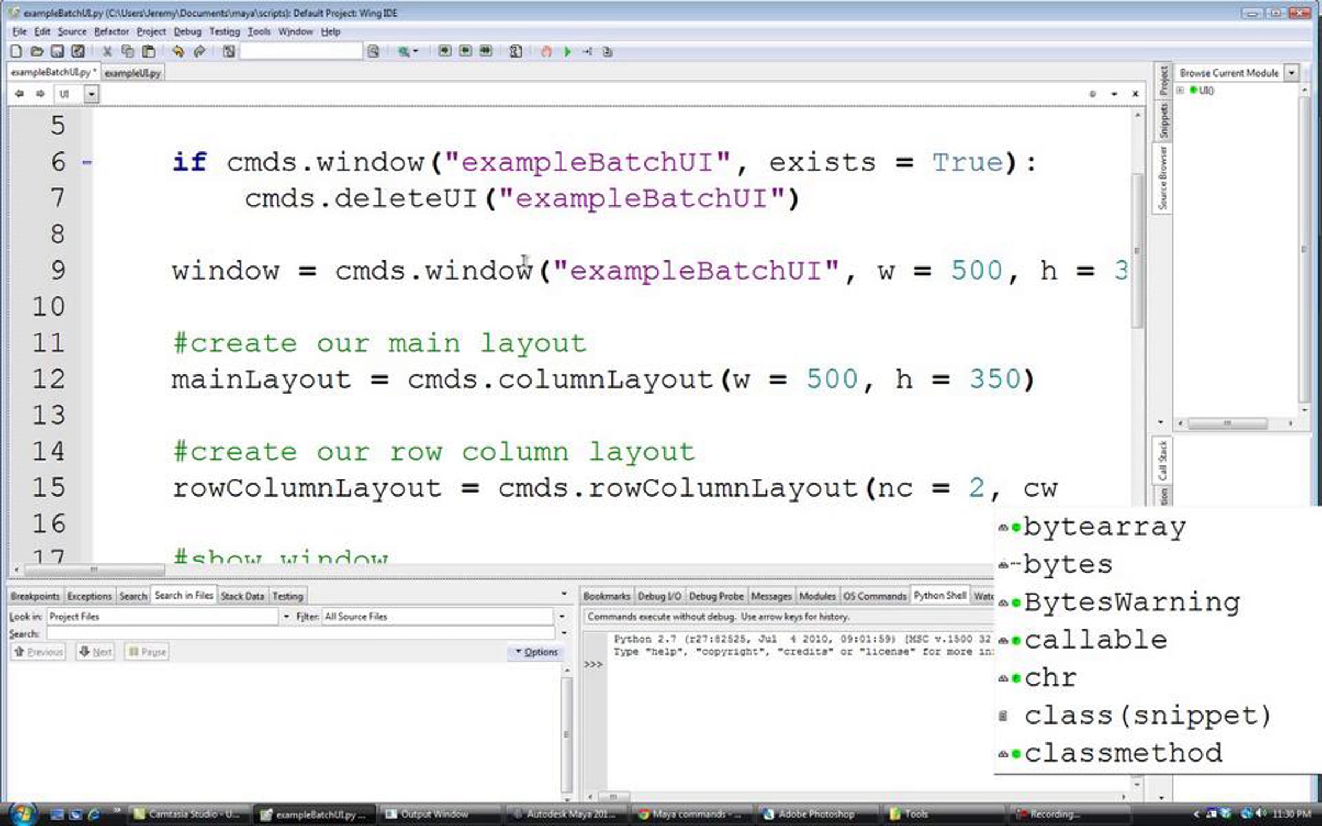Switch to the Debug Probe tab
This screenshot has height=826, width=1322.
click(716, 596)
